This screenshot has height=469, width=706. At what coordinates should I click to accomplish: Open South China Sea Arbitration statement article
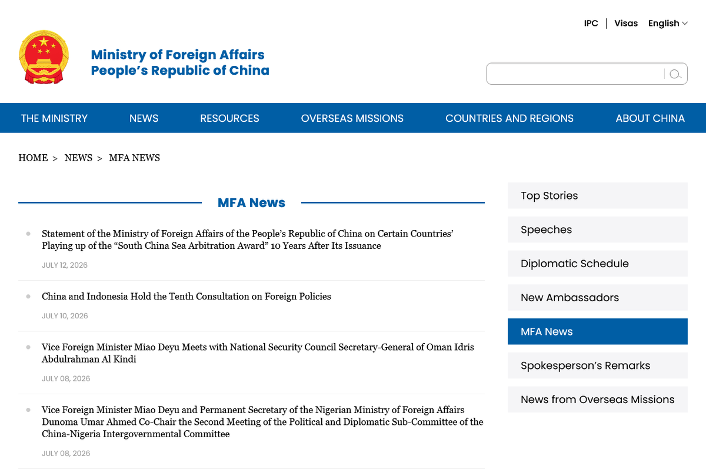click(x=248, y=240)
